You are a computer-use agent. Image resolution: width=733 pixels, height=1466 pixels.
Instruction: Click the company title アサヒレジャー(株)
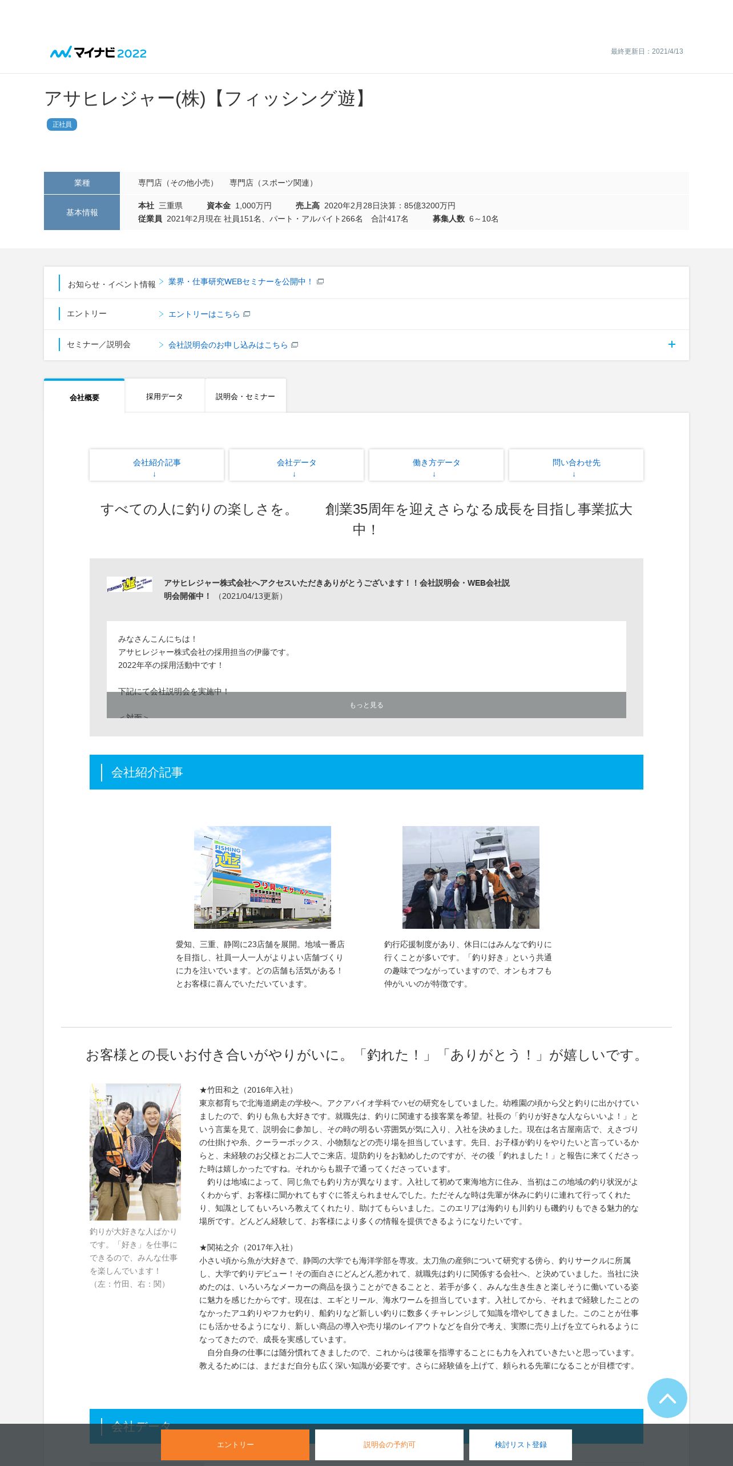(207, 99)
